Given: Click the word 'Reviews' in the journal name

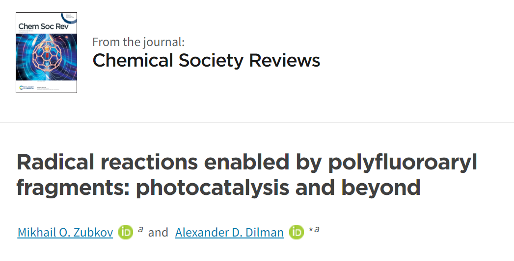Looking at the screenshot, I should click(285, 61).
